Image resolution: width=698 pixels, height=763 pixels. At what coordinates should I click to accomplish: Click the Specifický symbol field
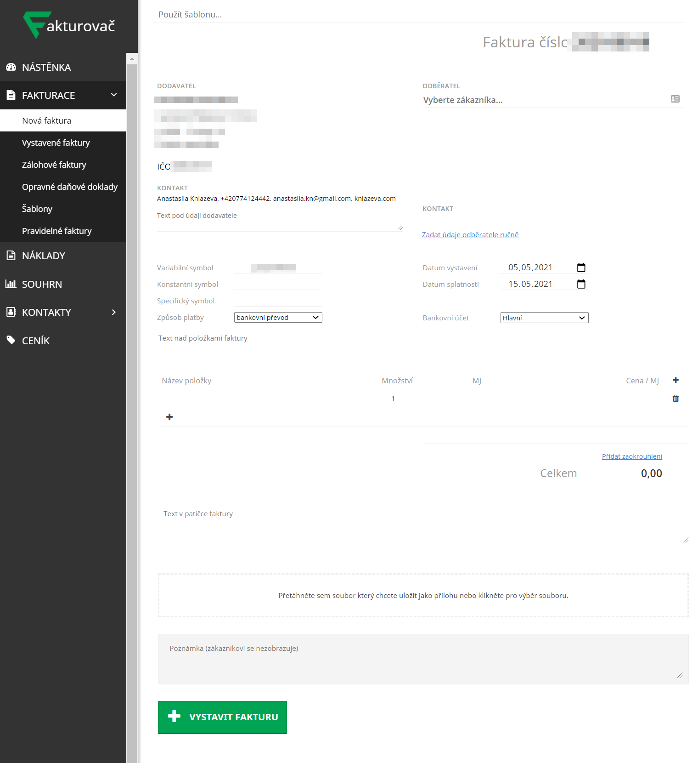coord(278,301)
